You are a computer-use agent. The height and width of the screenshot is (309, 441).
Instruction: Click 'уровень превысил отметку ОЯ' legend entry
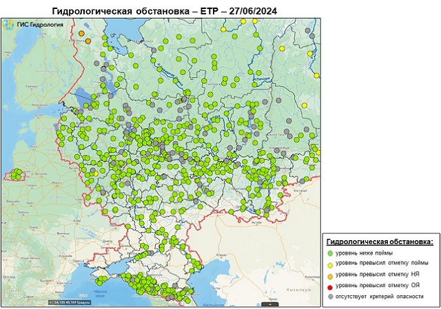click(378, 285)
